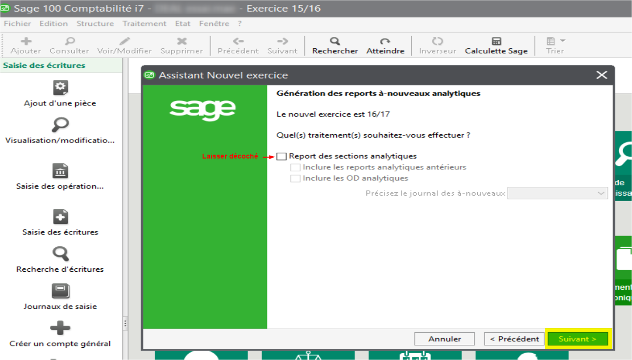Screen dimensions: 632x360
Task: Close the Assistant Nouvel exercice dialog
Action: pos(602,75)
